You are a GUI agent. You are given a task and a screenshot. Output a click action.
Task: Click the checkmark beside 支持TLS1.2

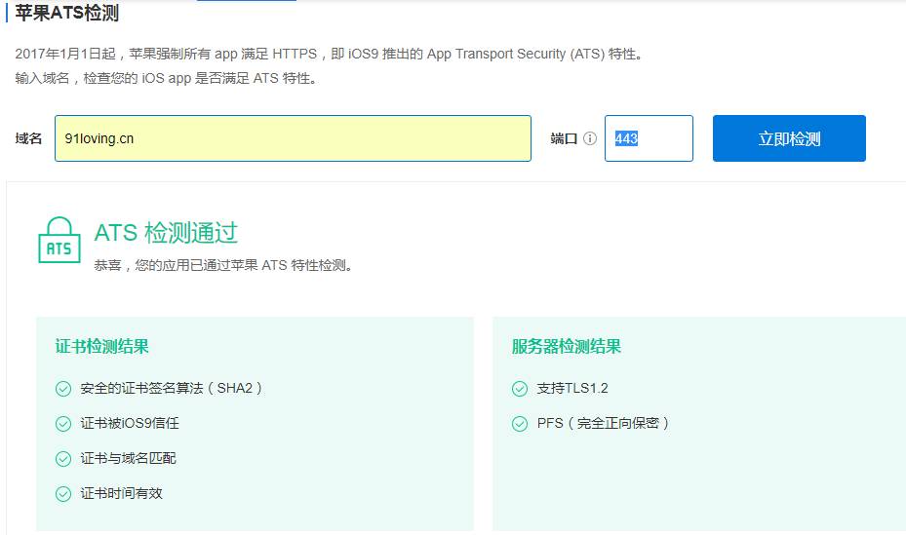coord(520,388)
